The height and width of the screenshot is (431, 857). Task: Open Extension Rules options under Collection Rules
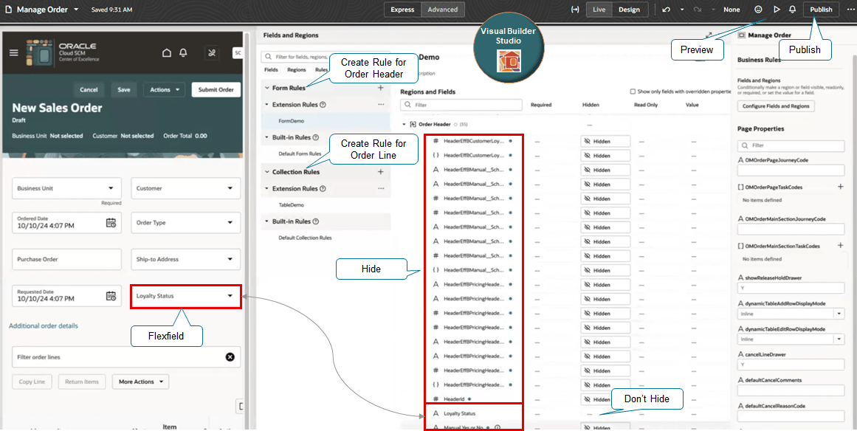point(381,188)
